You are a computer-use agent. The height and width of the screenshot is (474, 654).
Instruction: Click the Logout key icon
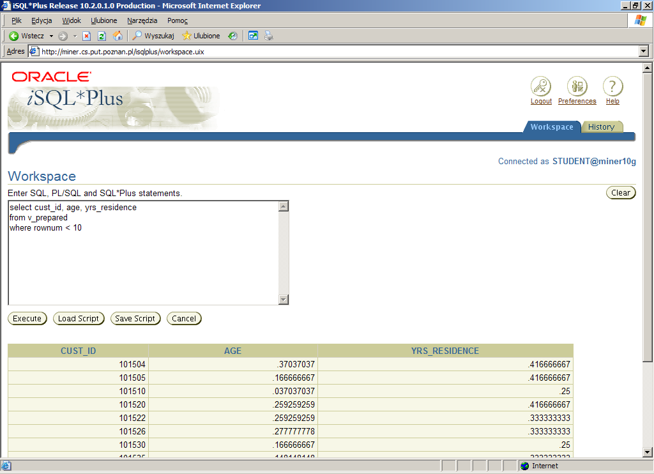[x=541, y=86]
